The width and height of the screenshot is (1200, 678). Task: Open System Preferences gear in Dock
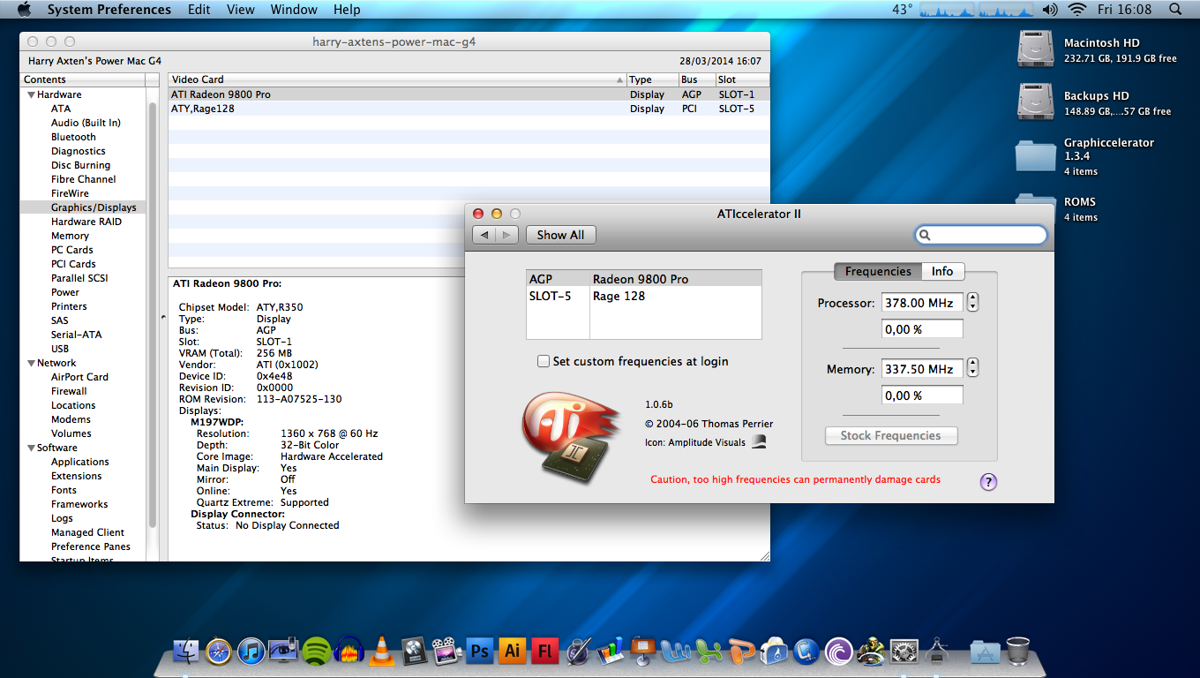coord(904,652)
